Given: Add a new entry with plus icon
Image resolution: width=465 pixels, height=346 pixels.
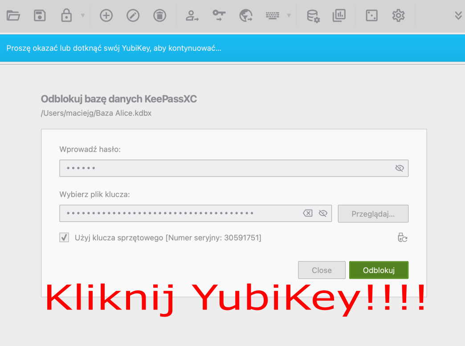Looking at the screenshot, I should (x=106, y=16).
